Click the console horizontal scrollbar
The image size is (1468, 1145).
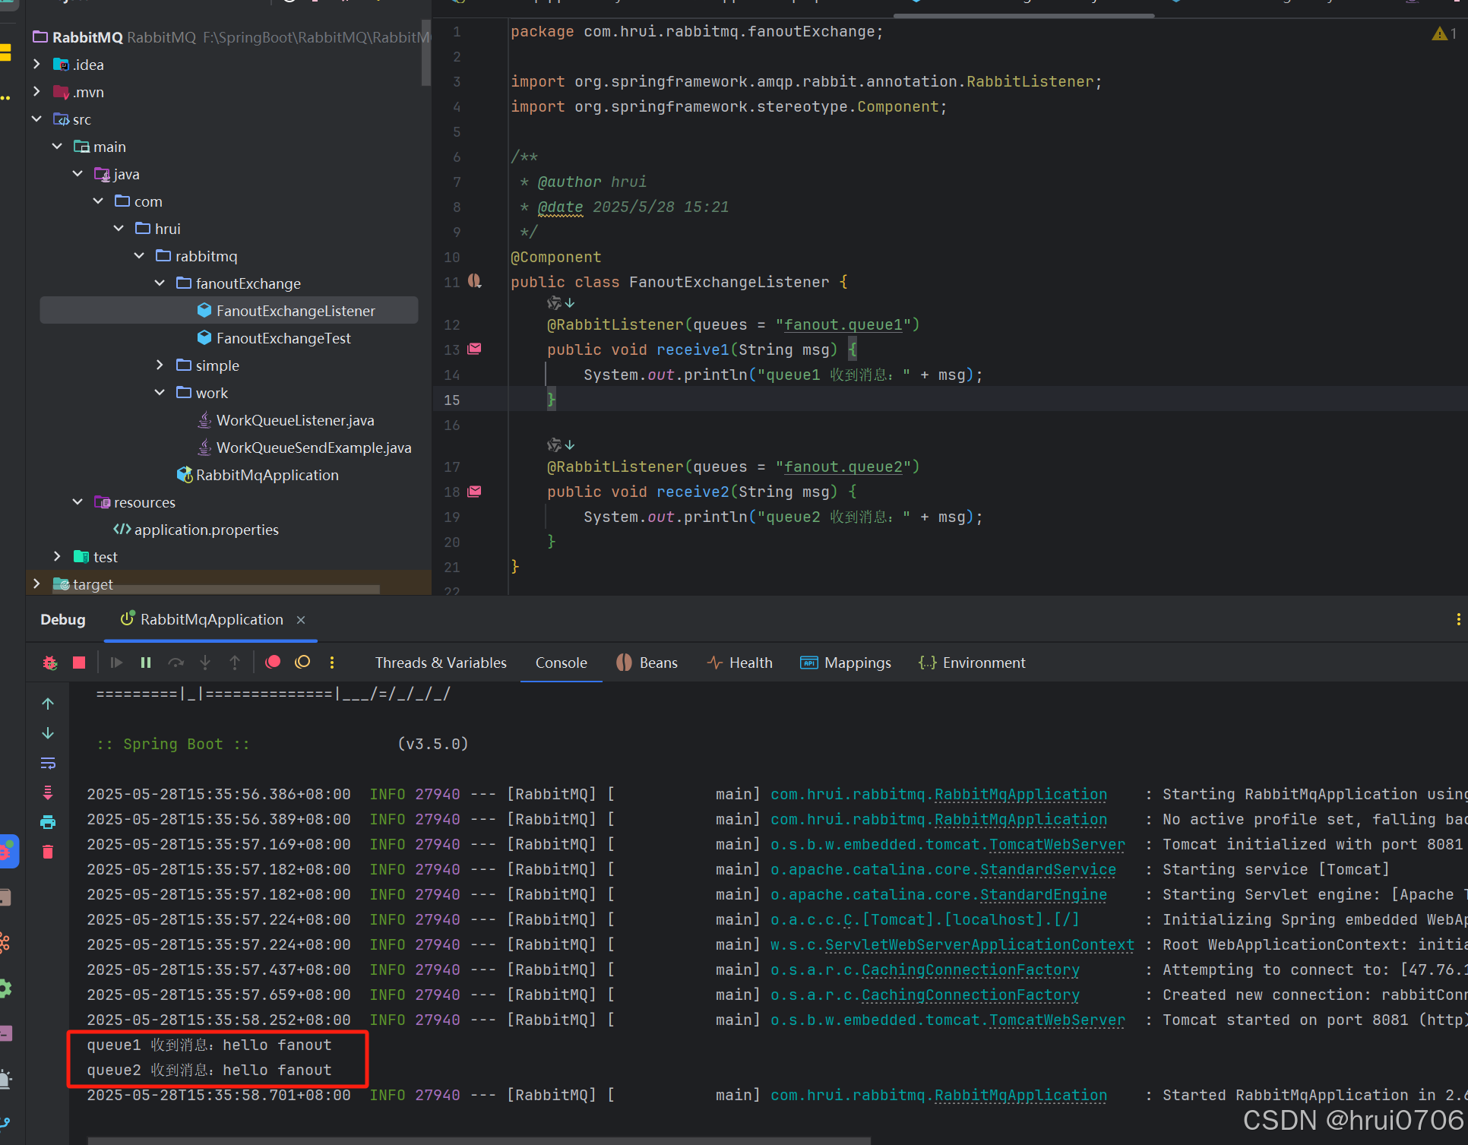pos(479,1140)
